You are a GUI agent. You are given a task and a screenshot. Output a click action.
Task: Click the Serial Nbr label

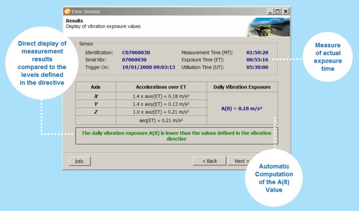pos(96,60)
